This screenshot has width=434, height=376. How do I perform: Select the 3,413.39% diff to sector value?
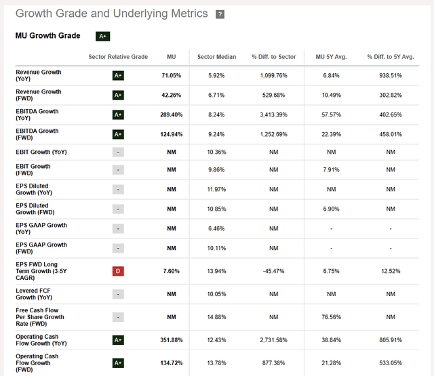point(274,114)
